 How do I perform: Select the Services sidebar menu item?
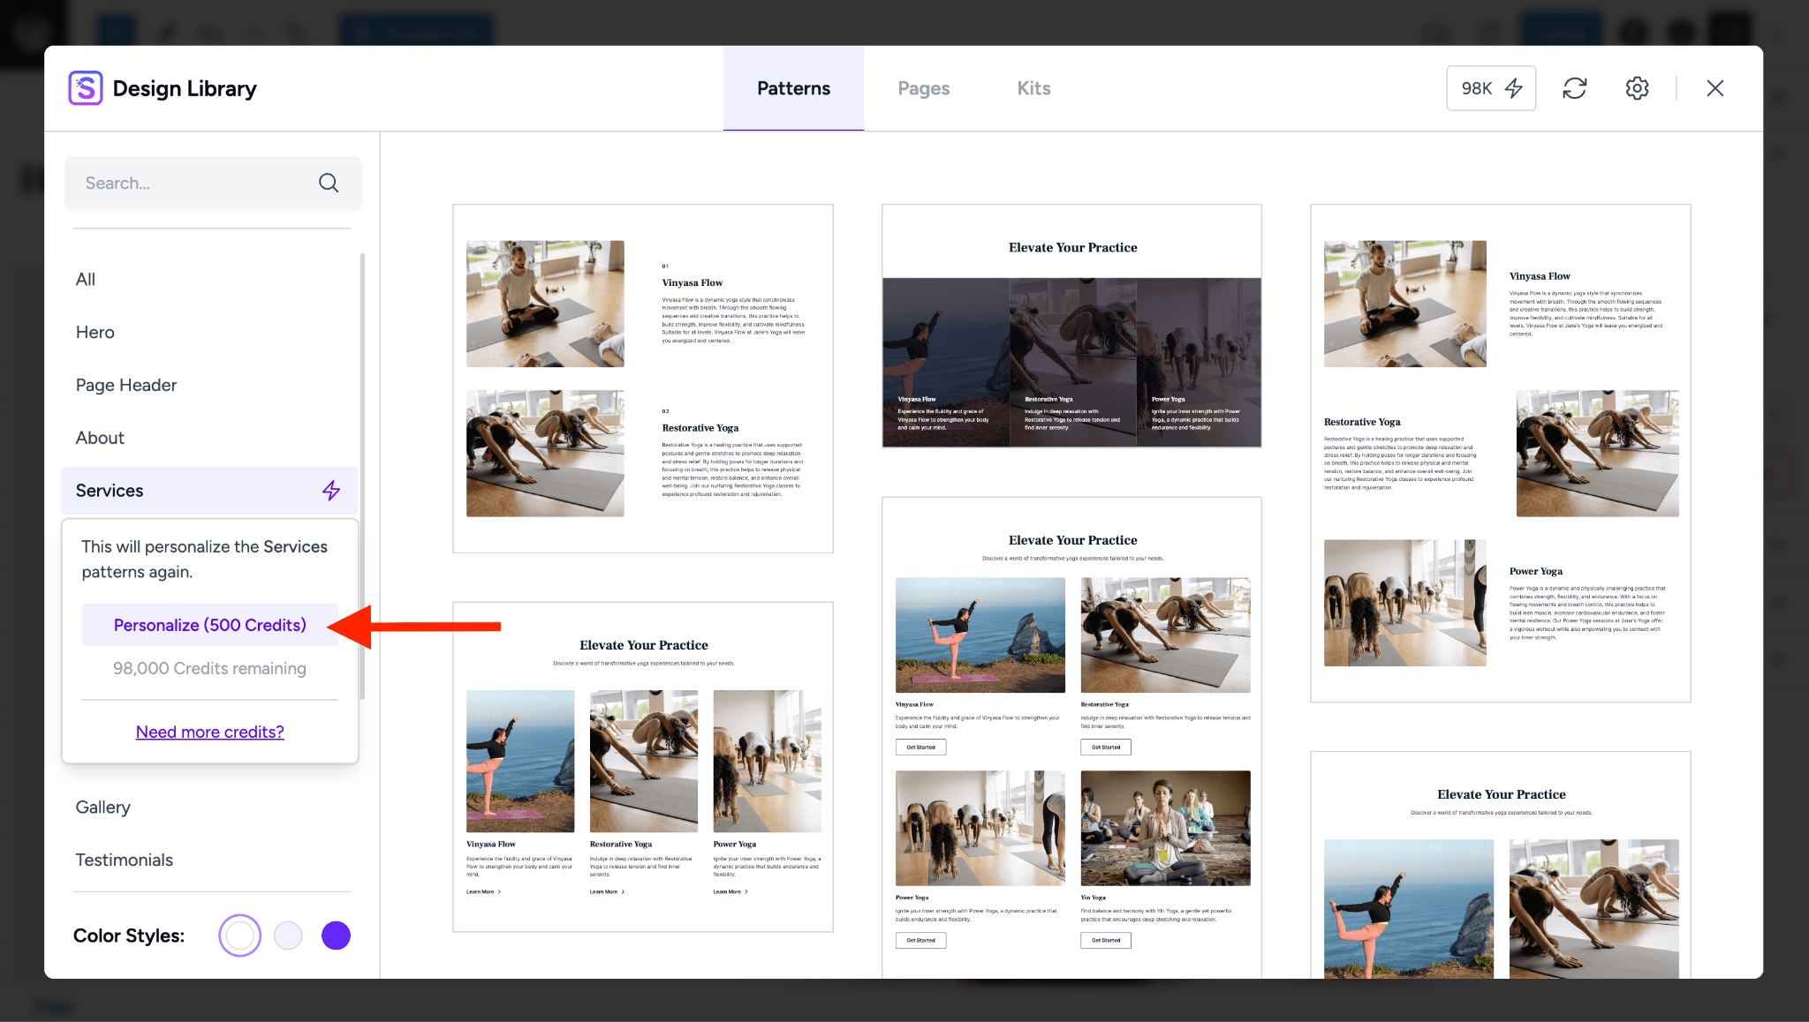point(208,488)
